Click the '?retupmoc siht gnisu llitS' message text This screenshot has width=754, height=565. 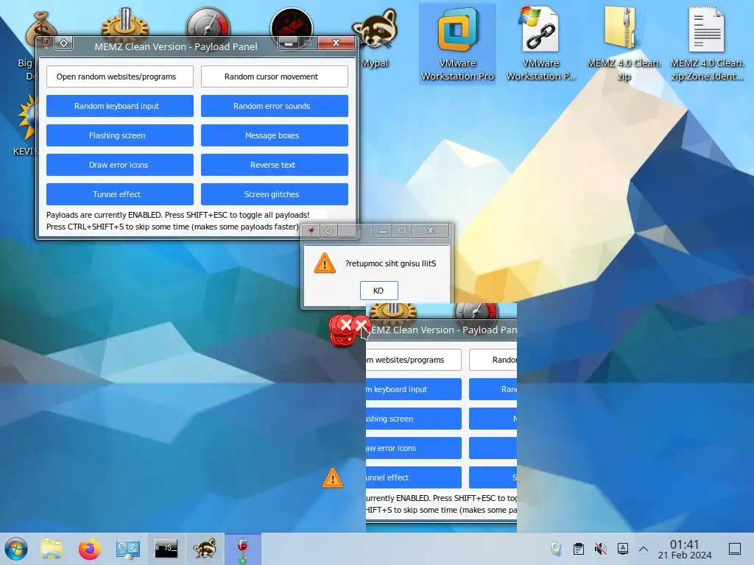[390, 263]
